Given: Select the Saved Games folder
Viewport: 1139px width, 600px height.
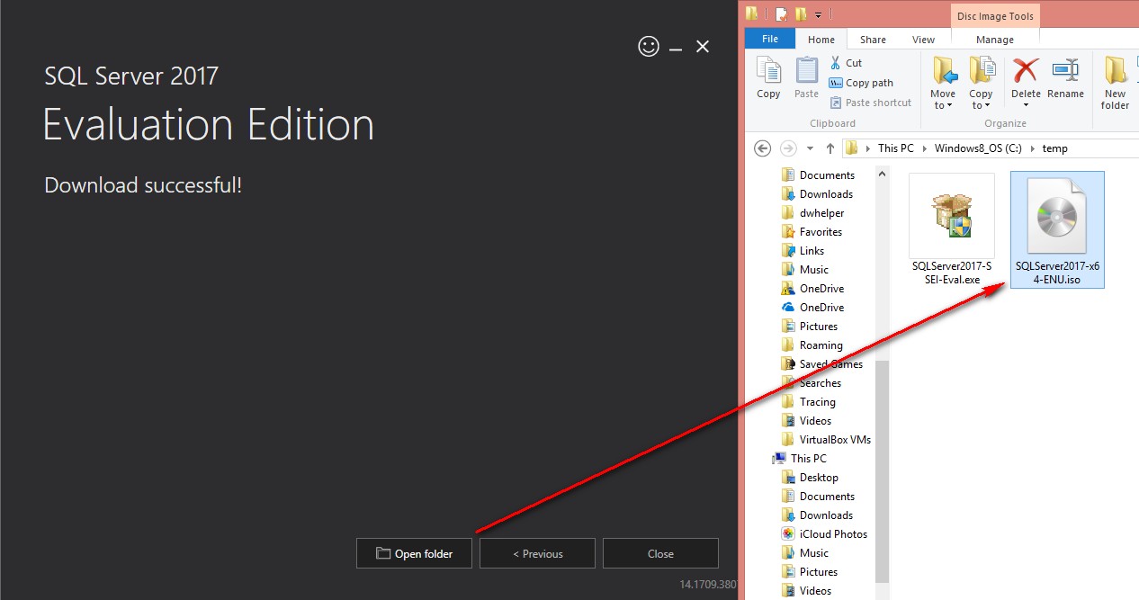Looking at the screenshot, I should [822, 364].
